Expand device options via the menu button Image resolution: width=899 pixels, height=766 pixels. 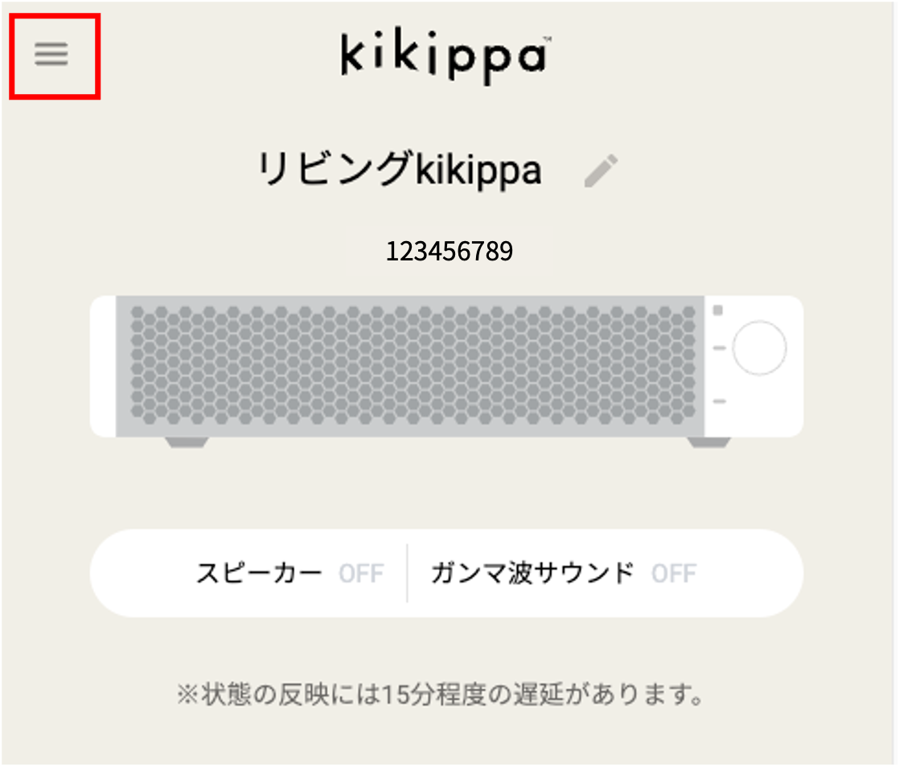[x=53, y=53]
